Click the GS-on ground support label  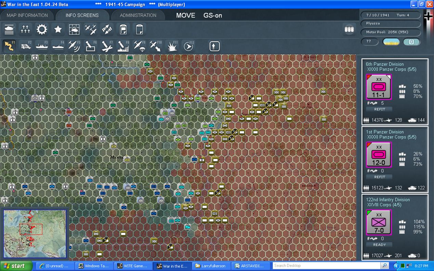(213, 15)
